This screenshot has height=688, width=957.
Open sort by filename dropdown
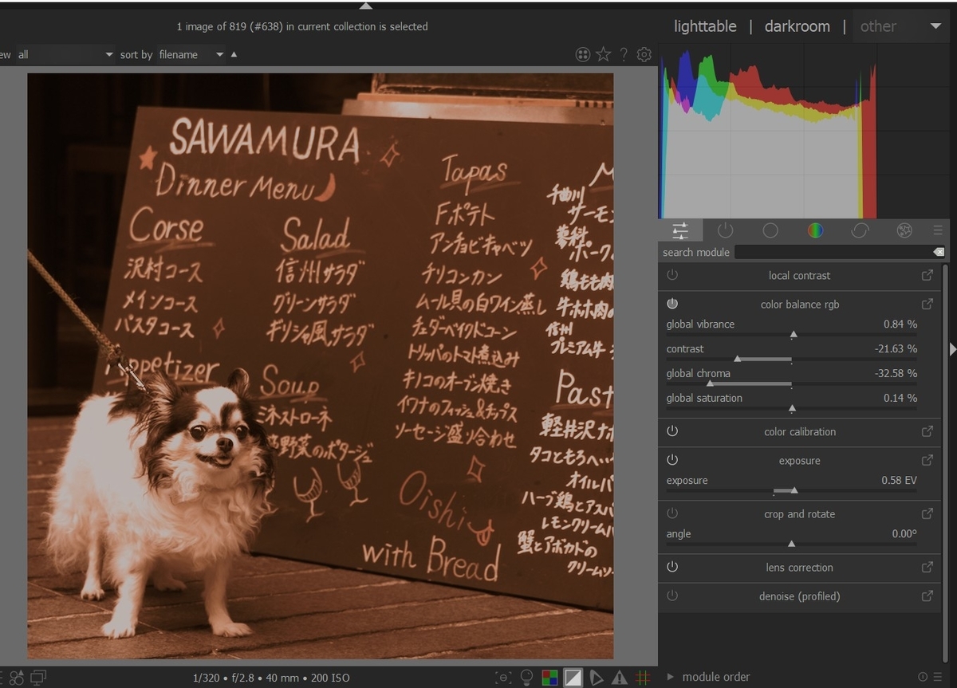(x=191, y=54)
